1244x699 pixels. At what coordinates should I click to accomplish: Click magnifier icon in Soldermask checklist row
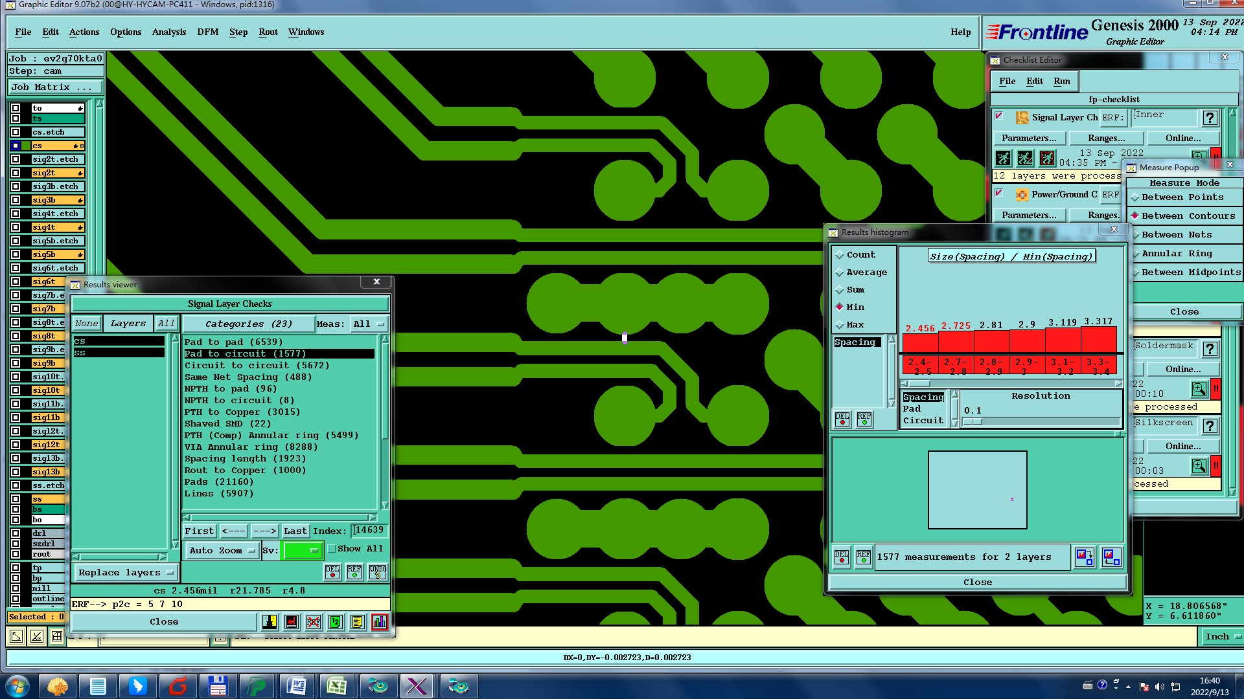[x=1199, y=389]
